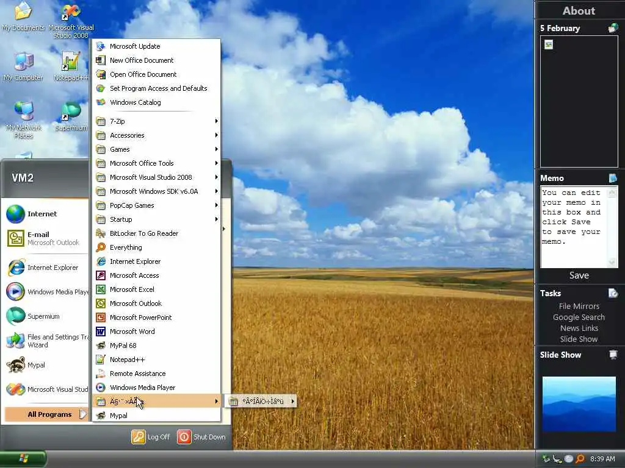
Task: Click inside the Memo text box
Action: point(573,227)
